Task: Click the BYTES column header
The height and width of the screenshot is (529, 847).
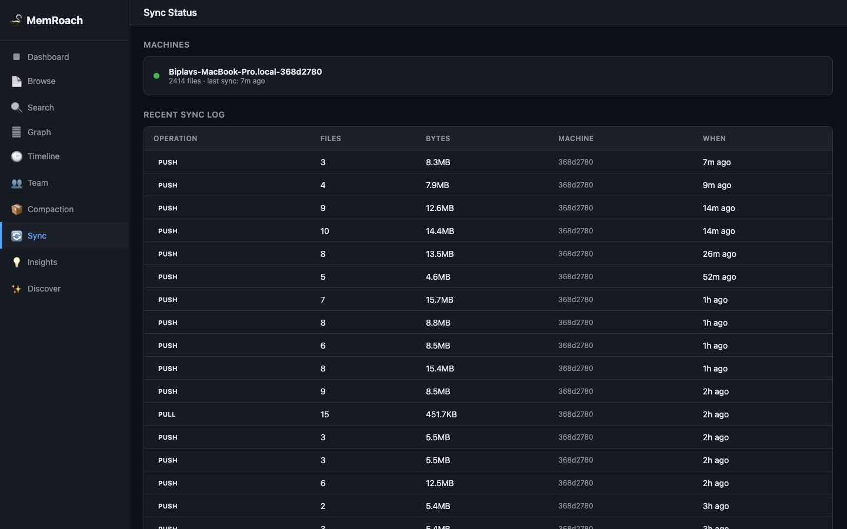Action: click(x=438, y=139)
